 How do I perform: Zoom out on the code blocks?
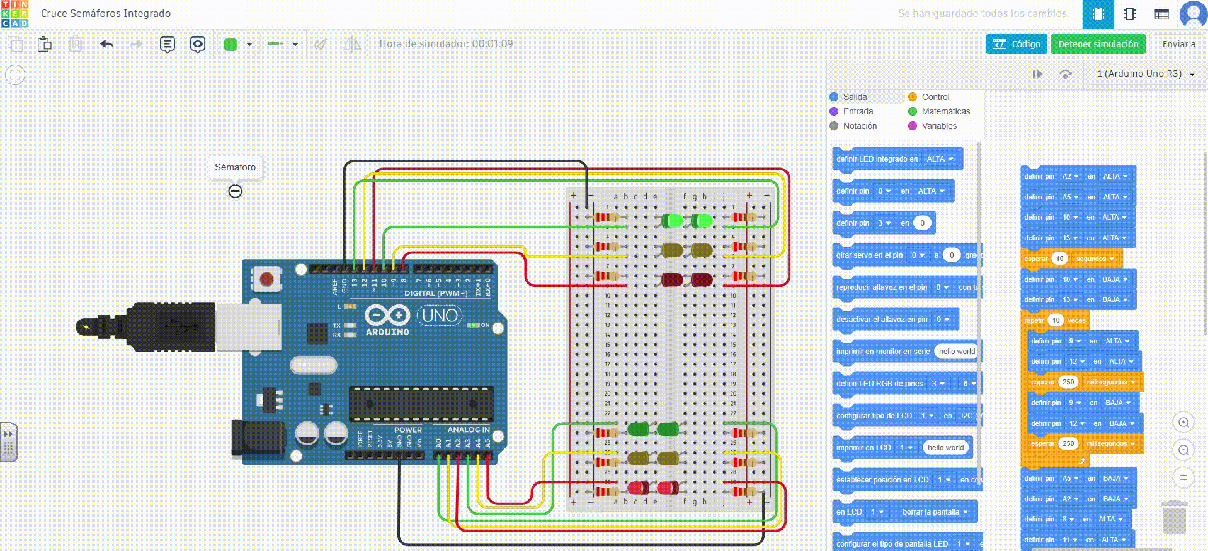(1183, 450)
